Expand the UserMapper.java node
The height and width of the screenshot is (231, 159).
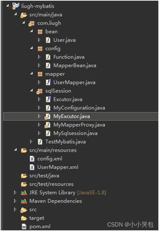coord(39,82)
